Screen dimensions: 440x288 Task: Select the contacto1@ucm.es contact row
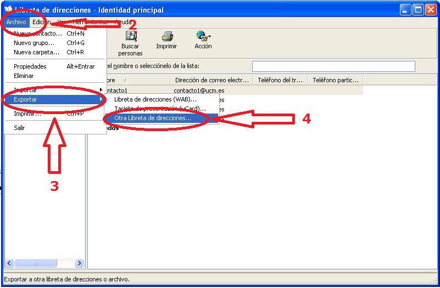click(x=200, y=90)
